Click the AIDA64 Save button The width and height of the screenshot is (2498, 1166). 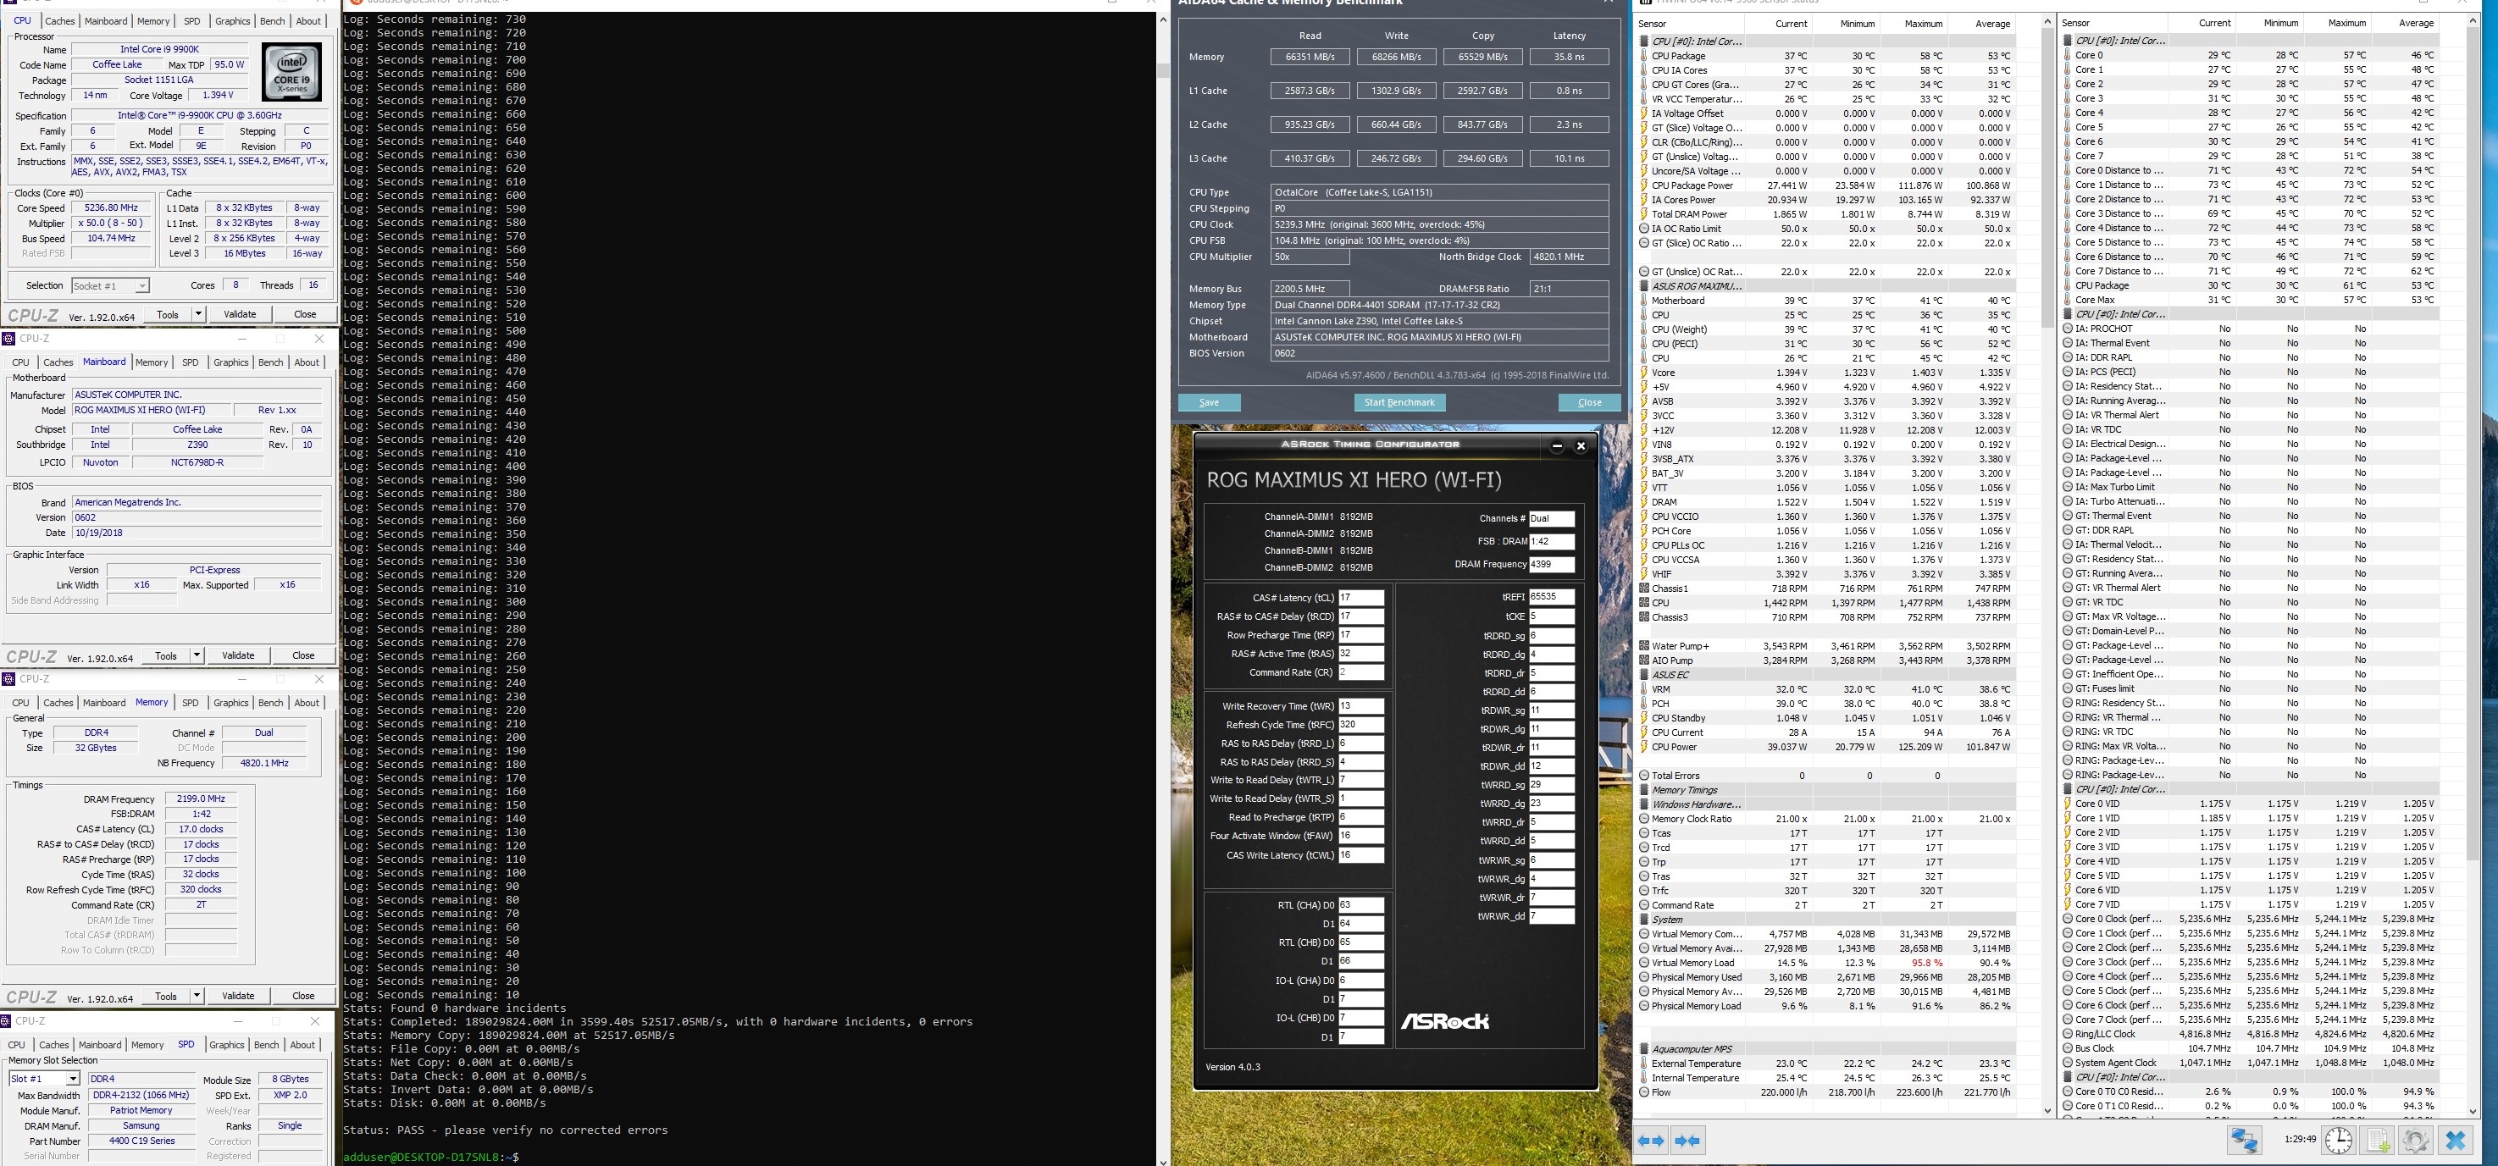(x=1208, y=402)
